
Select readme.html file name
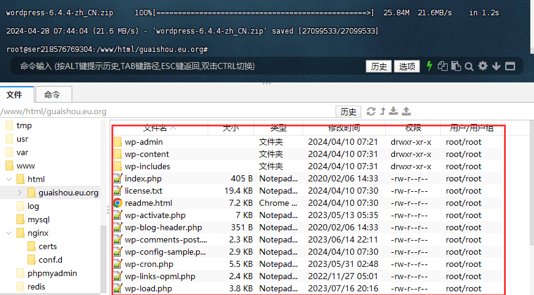[148, 203]
